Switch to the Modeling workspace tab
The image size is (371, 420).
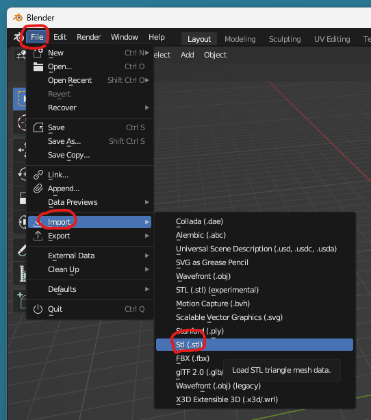click(240, 39)
